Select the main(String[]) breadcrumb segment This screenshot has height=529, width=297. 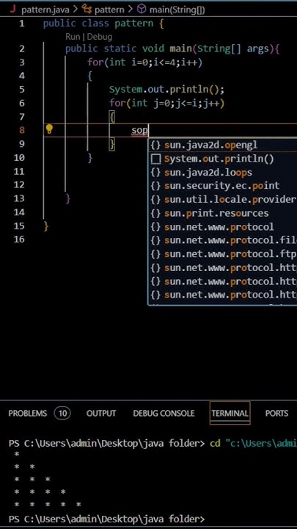[x=177, y=10]
